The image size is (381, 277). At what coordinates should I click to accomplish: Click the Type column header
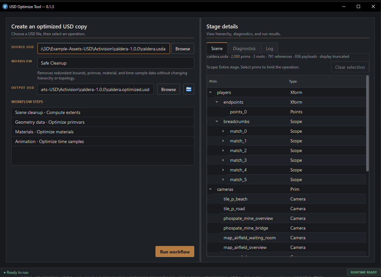pos(326,81)
